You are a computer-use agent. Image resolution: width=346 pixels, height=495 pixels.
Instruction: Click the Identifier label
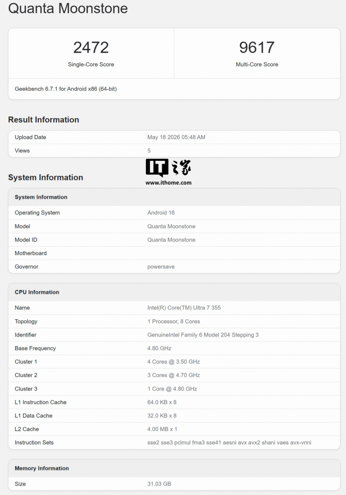click(26, 335)
